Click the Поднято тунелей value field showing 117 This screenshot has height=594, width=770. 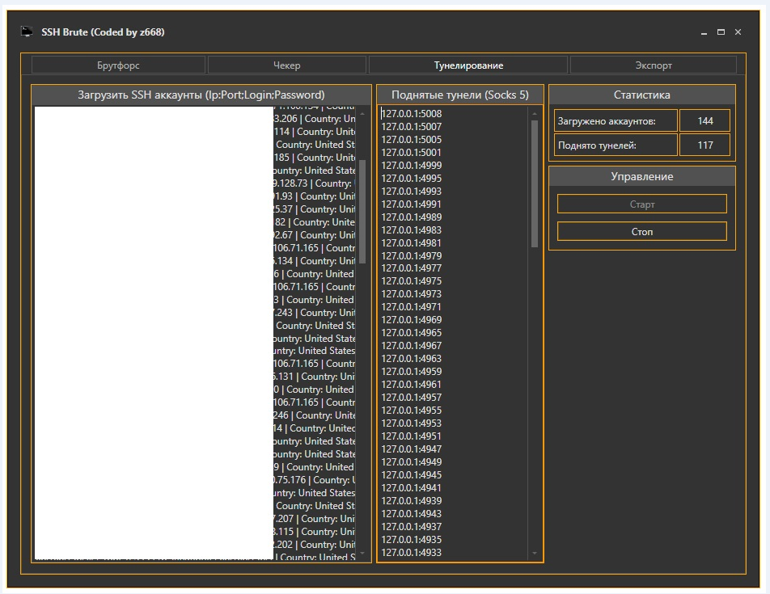point(704,145)
